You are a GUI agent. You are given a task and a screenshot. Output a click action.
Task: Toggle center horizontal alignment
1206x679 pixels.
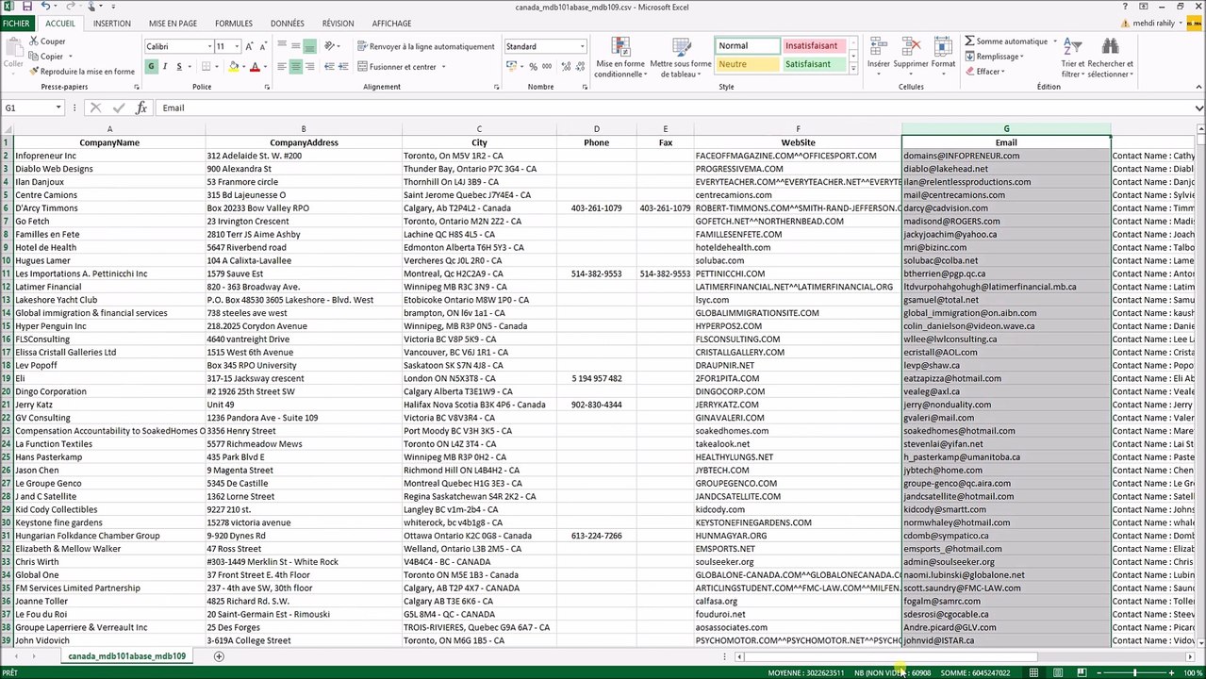tap(296, 67)
